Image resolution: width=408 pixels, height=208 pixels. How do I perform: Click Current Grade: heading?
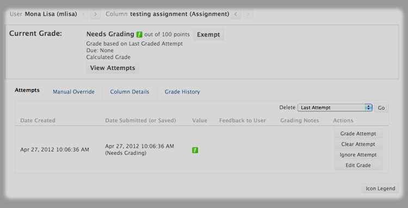36,34
